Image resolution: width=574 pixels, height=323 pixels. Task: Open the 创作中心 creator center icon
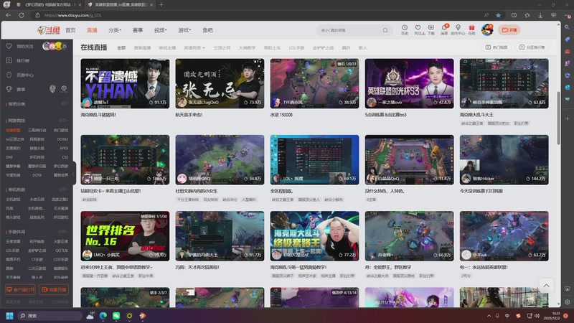(x=458, y=30)
